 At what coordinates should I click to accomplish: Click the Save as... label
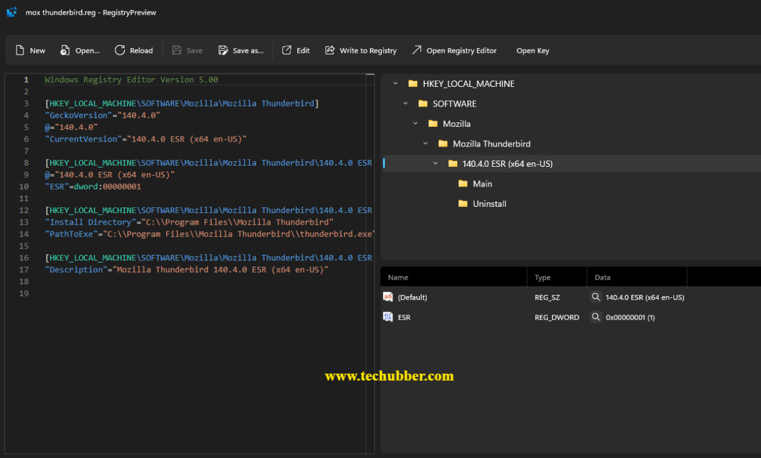[248, 51]
